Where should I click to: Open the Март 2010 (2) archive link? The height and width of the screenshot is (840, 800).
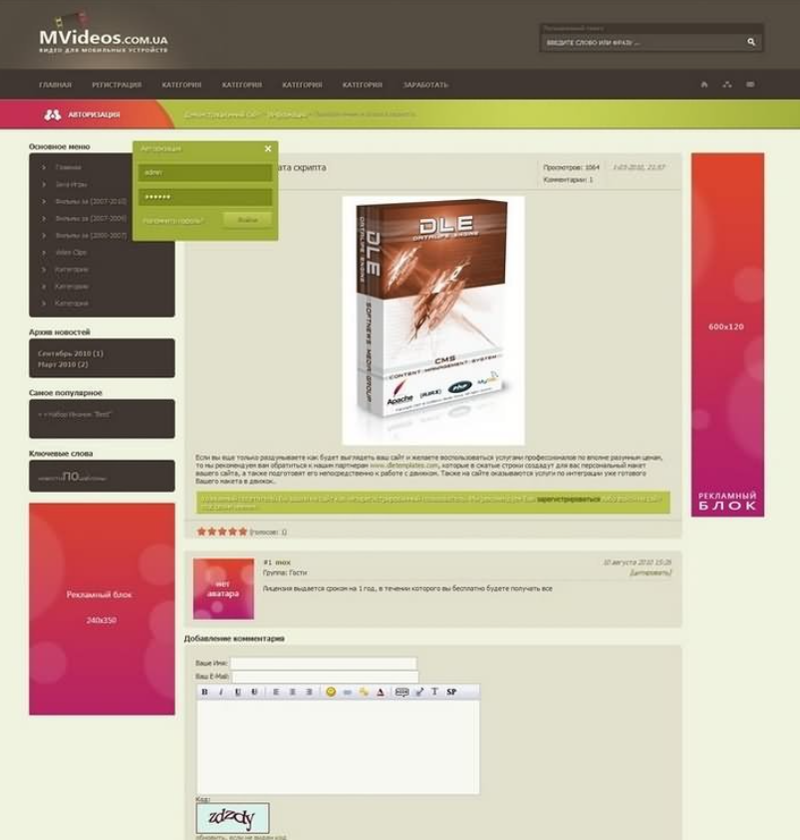63,364
